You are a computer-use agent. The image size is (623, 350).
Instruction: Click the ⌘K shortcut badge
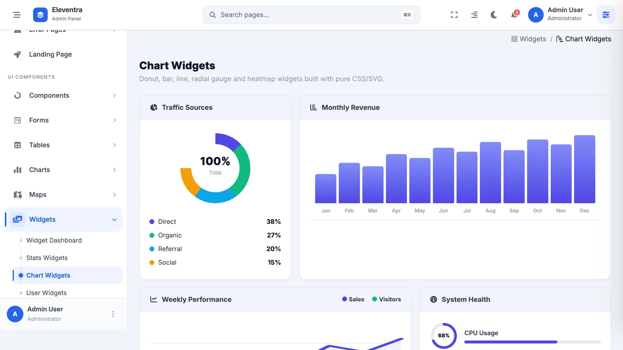pyautogui.click(x=407, y=15)
